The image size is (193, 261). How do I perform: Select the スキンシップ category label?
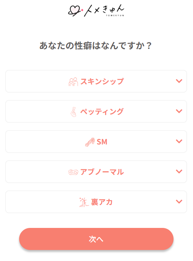click(102, 82)
